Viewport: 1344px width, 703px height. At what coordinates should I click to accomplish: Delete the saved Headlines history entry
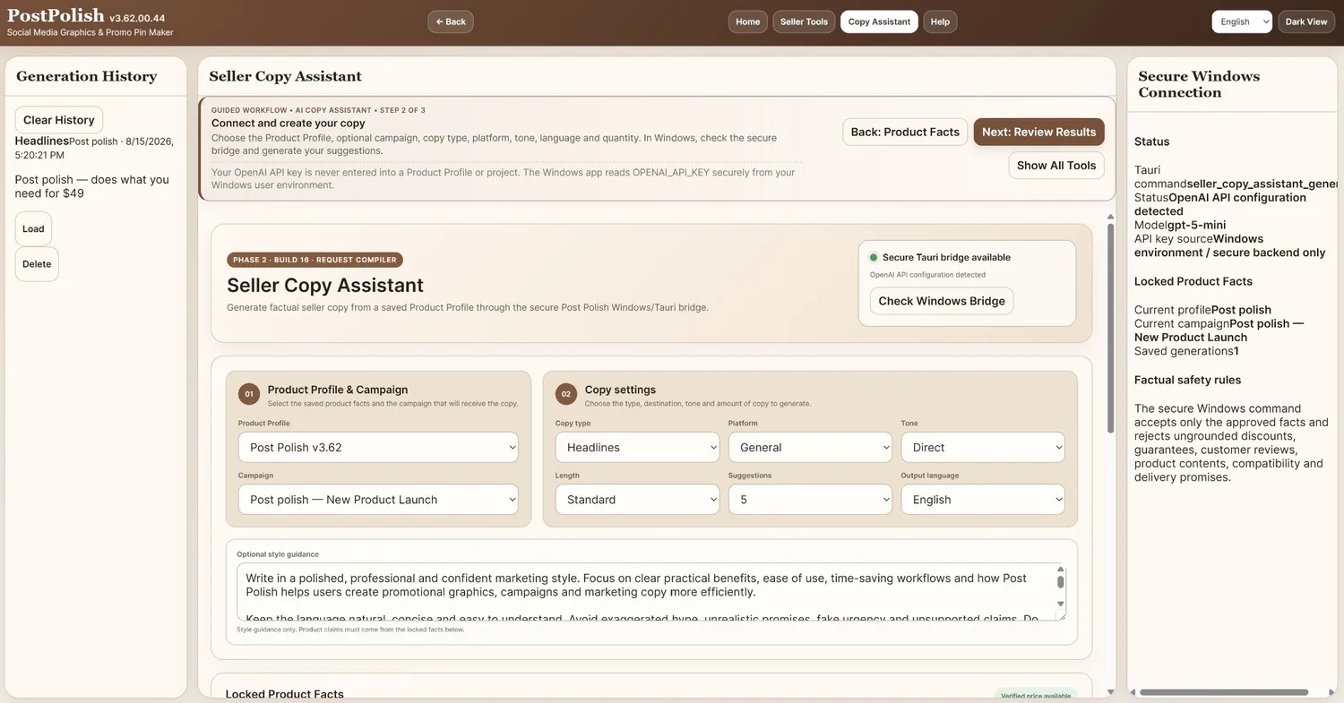pos(37,264)
